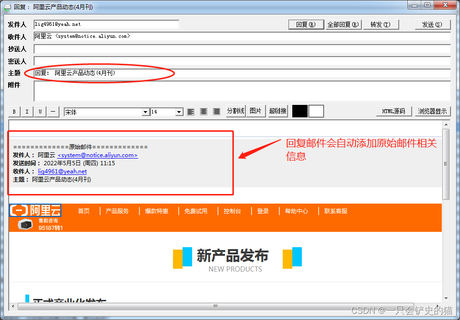The image size is (460, 320).
Task: Click the vertical scrollbar up arrow
Action: [446, 125]
